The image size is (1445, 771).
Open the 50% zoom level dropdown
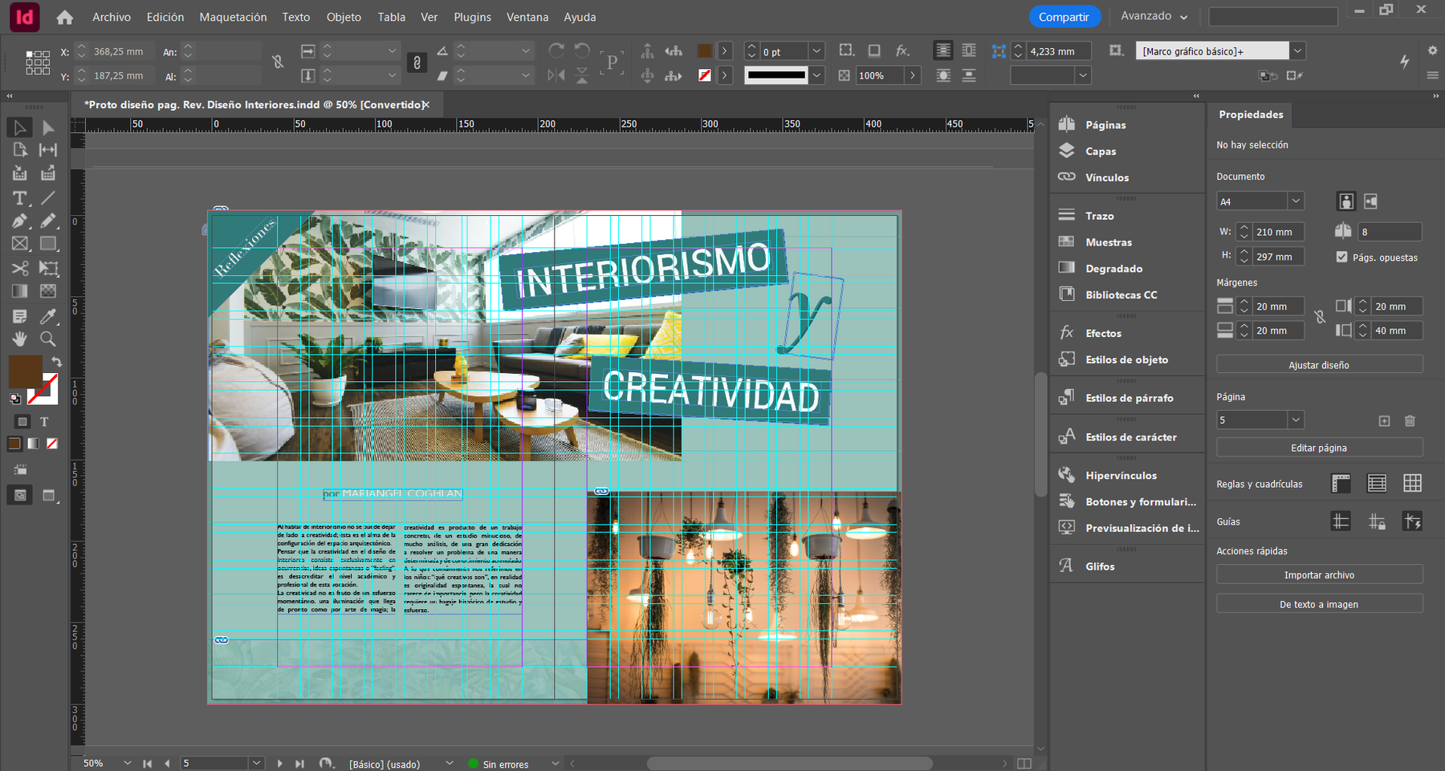click(128, 763)
